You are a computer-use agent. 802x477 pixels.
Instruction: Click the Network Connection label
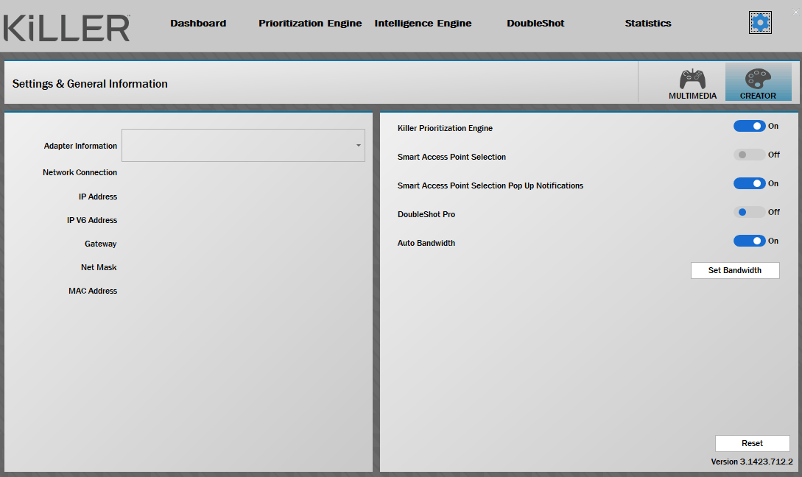click(80, 172)
